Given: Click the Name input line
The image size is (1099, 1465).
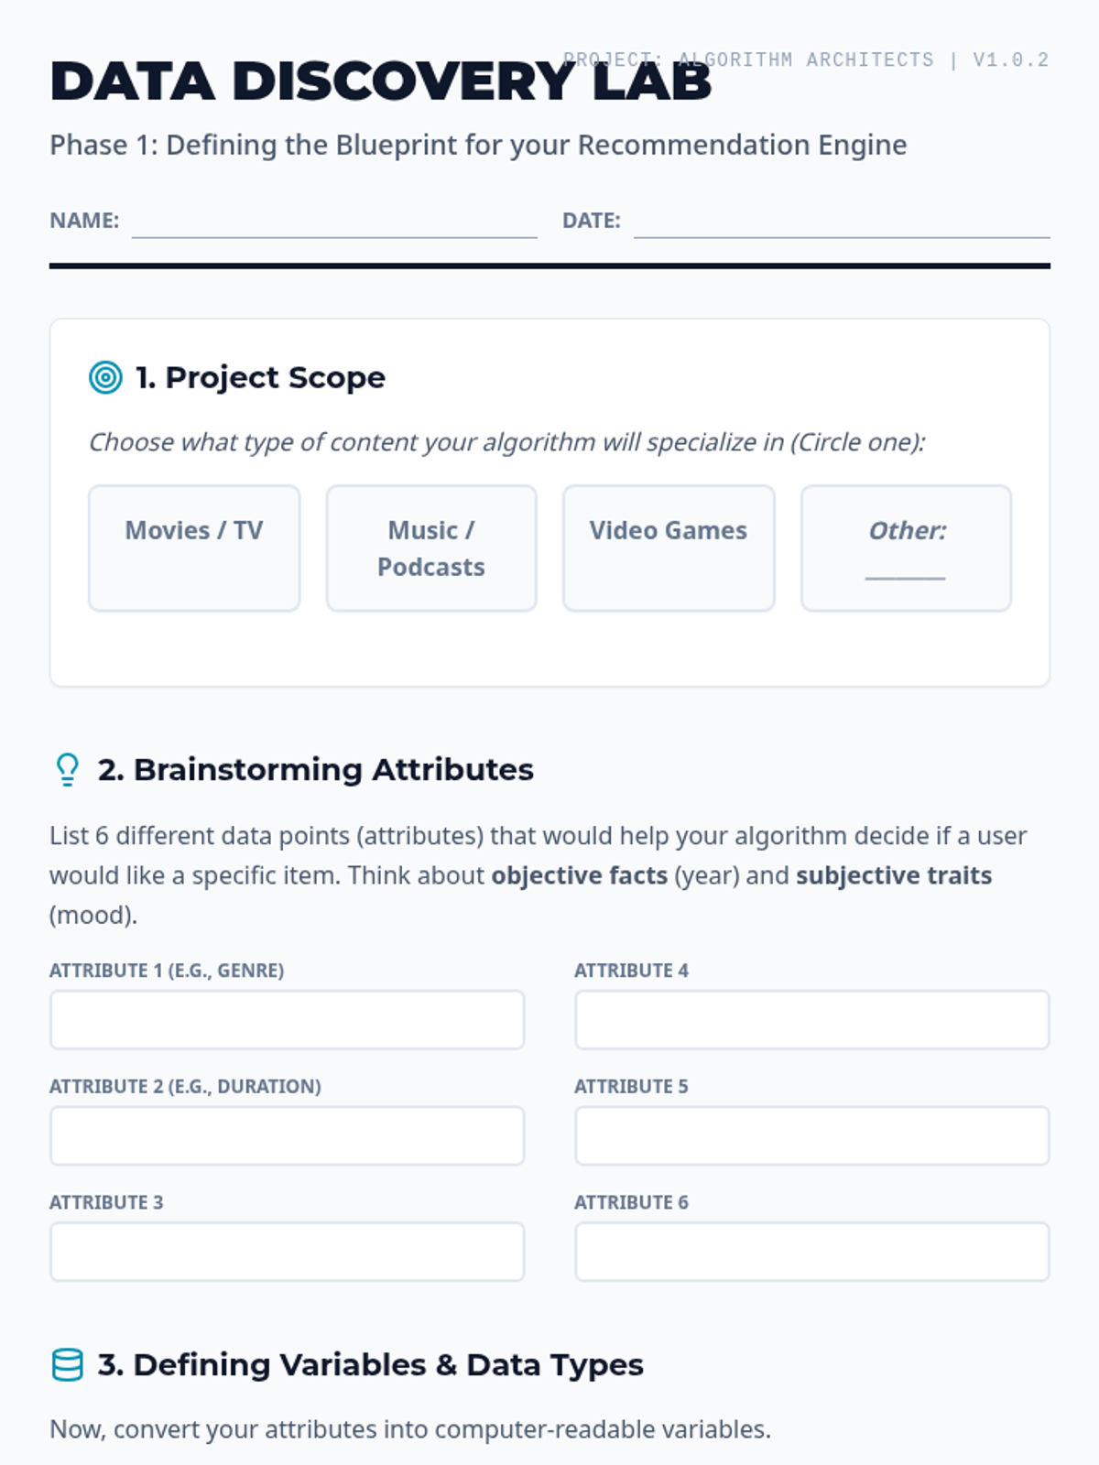Looking at the screenshot, I should click(x=334, y=222).
